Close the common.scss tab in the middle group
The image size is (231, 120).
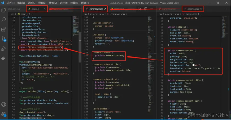pyautogui.click(x=105, y=9)
